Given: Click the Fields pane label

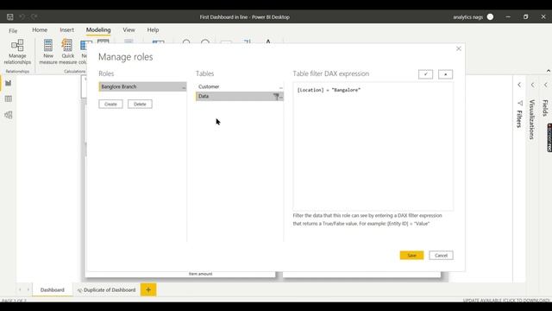Looking at the screenshot, I should (x=545, y=108).
